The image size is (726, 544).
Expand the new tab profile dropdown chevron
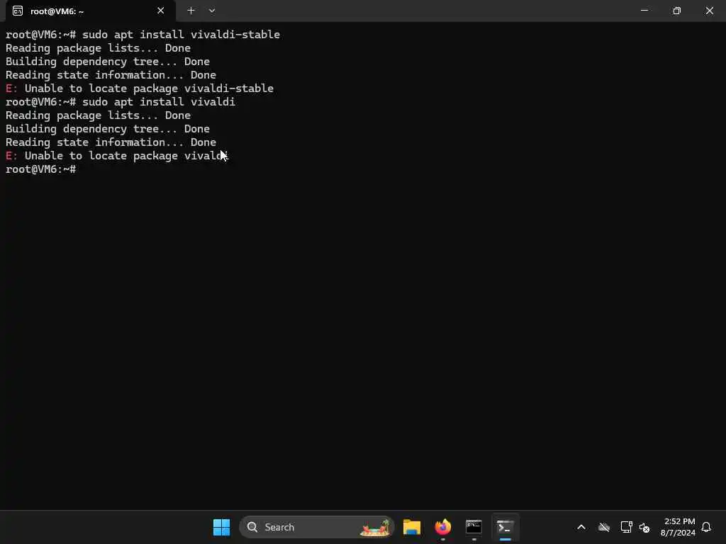(212, 11)
